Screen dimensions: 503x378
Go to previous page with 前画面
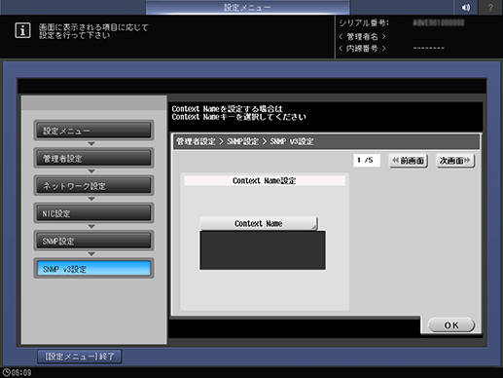[x=409, y=161]
